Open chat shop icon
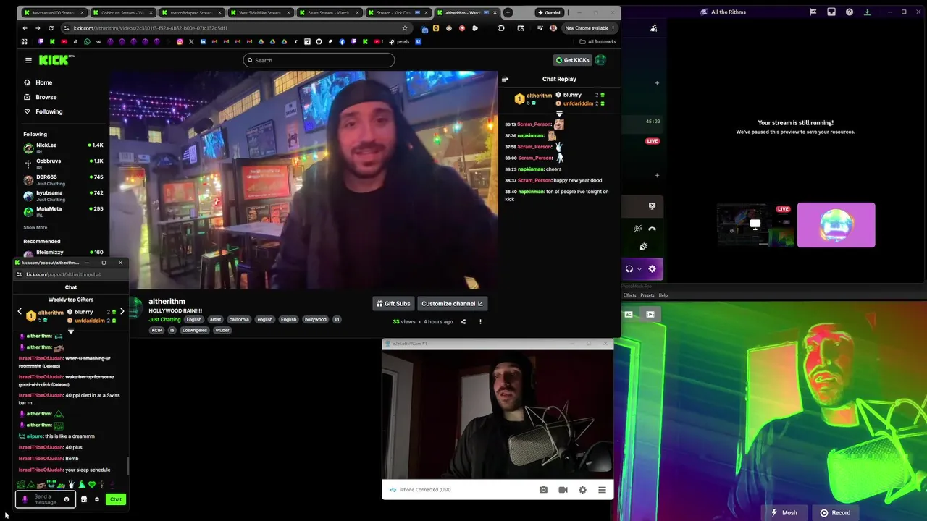The width and height of the screenshot is (927, 521). click(83, 499)
